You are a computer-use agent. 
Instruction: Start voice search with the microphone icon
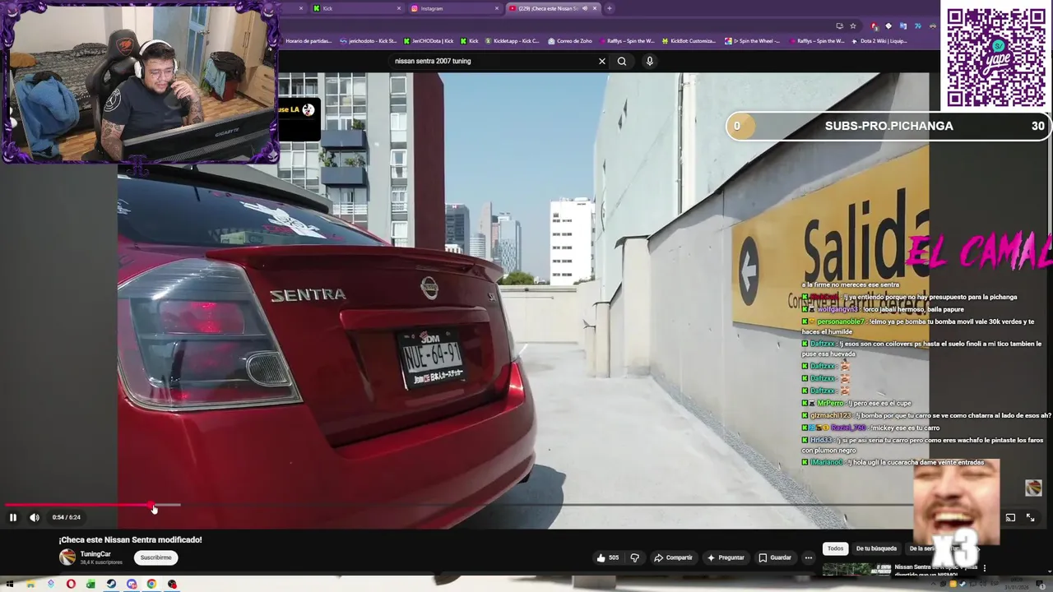(x=649, y=61)
